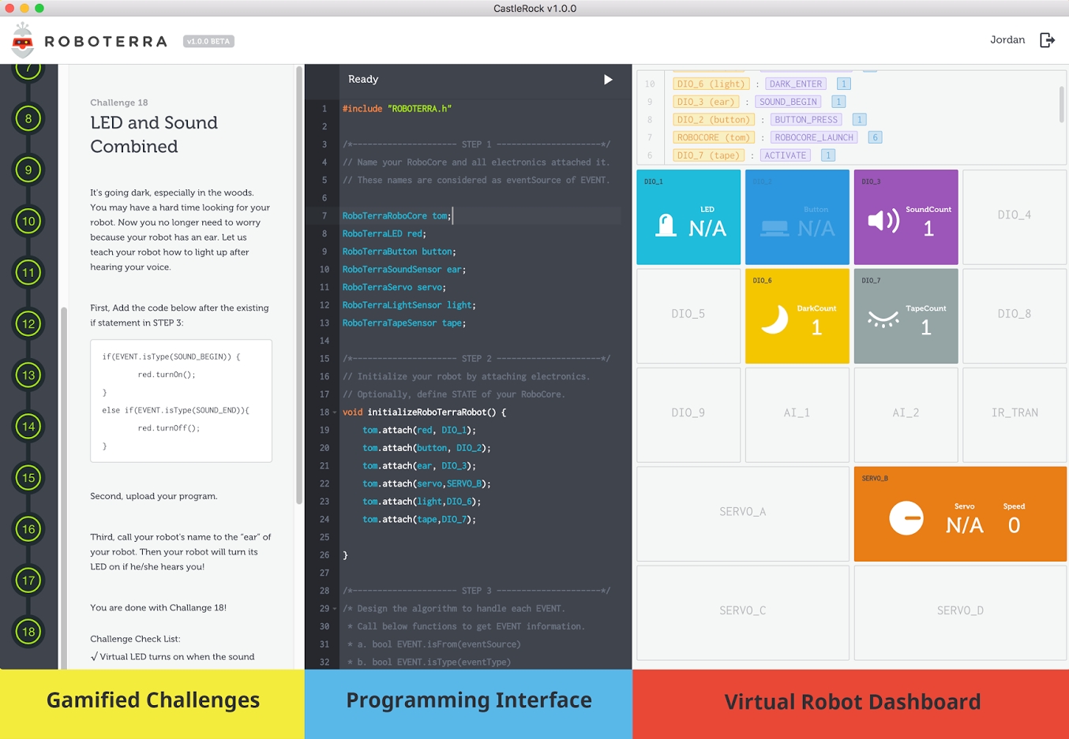The height and width of the screenshot is (739, 1069).
Task: Select challenge 18 in the sidebar
Action: tap(28, 632)
